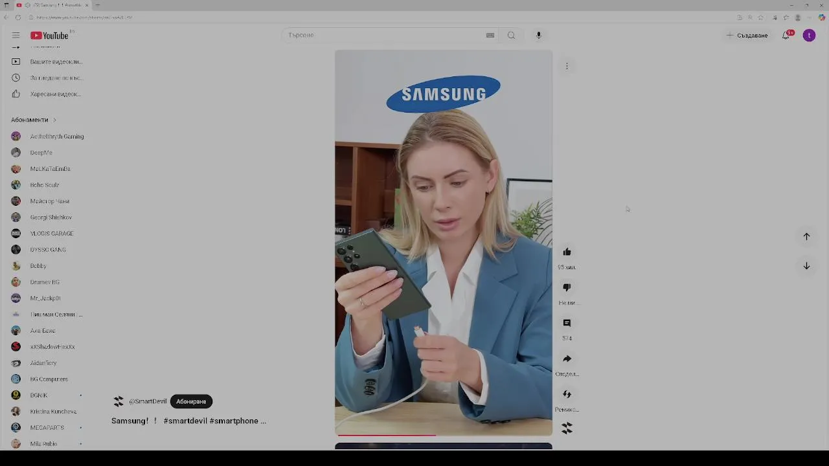Image resolution: width=829 pixels, height=466 pixels.
Task: Click the Създаване create button
Action: point(747,35)
